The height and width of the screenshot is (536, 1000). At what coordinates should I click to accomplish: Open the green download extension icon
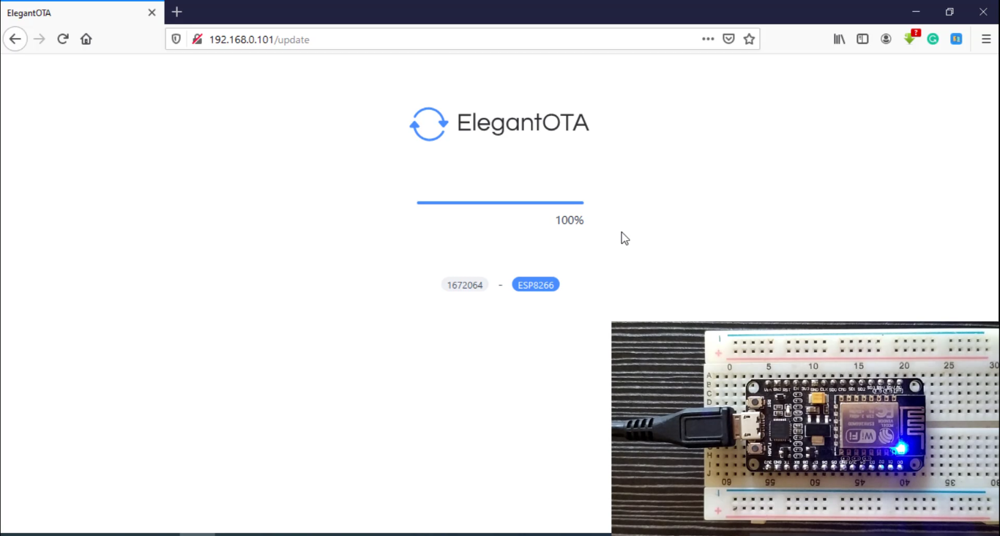click(x=910, y=38)
